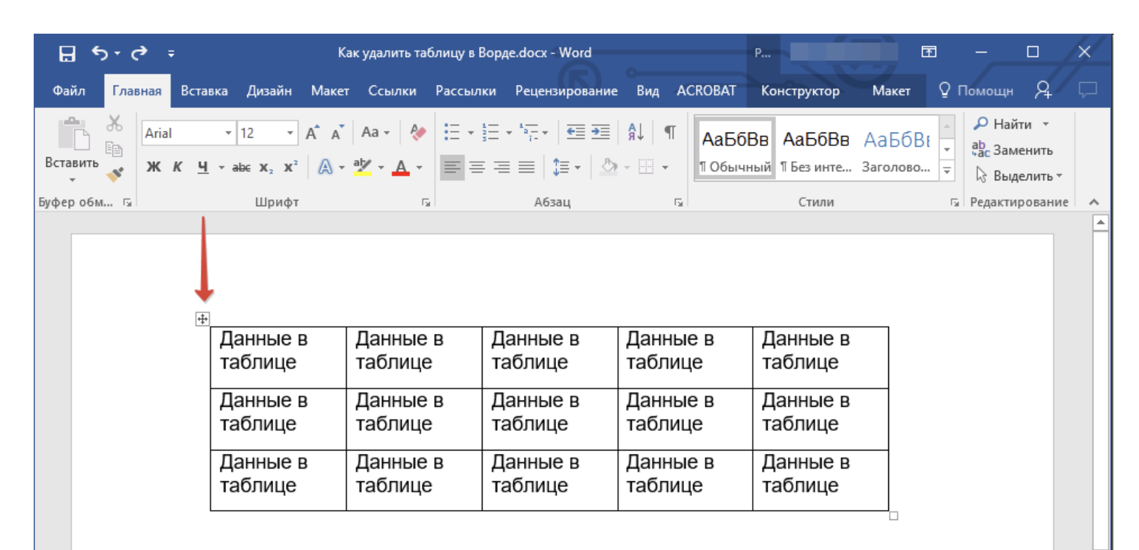Click the Clear All Formatting eraser icon
Viewport: 1139px width, 550px height.
[418, 132]
